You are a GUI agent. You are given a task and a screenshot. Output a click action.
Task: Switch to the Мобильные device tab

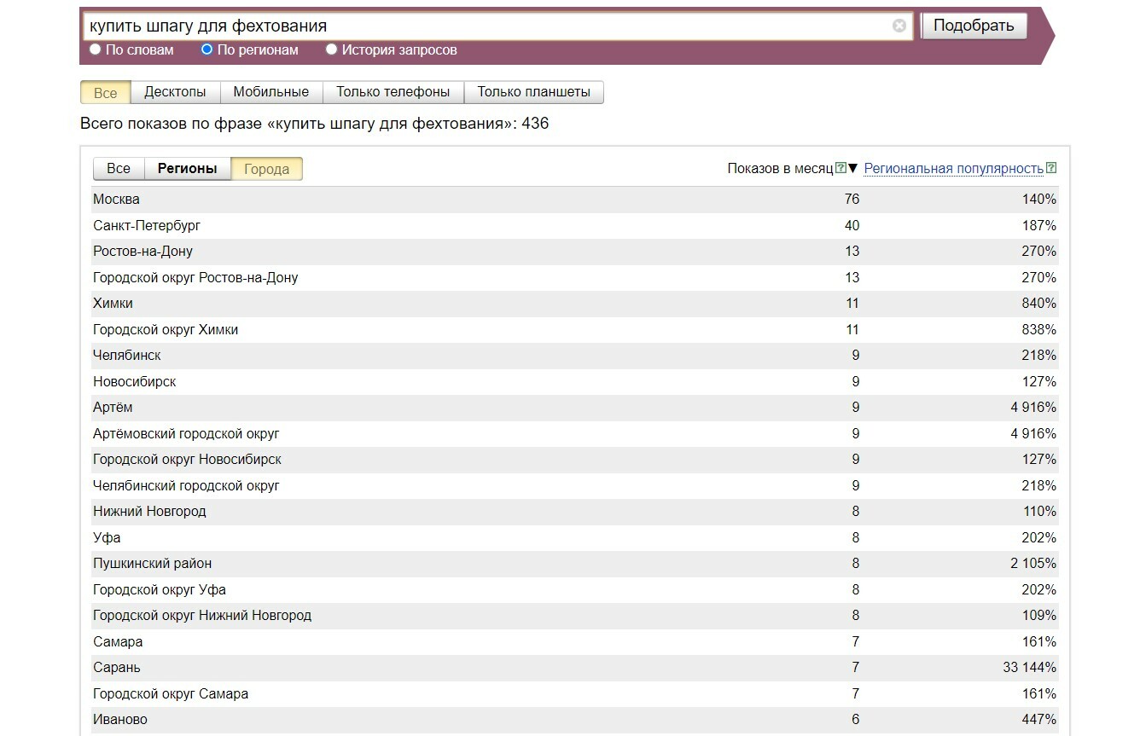pos(270,92)
